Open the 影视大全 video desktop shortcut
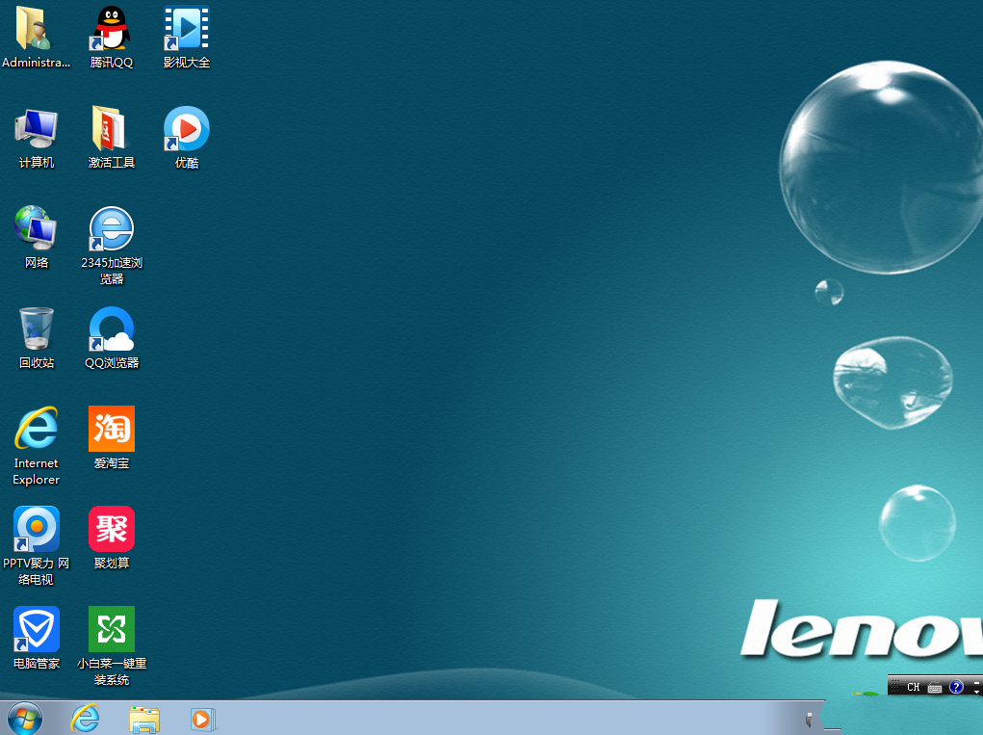This screenshot has width=983, height=735. pyautogui.click(x=186, y=29)
